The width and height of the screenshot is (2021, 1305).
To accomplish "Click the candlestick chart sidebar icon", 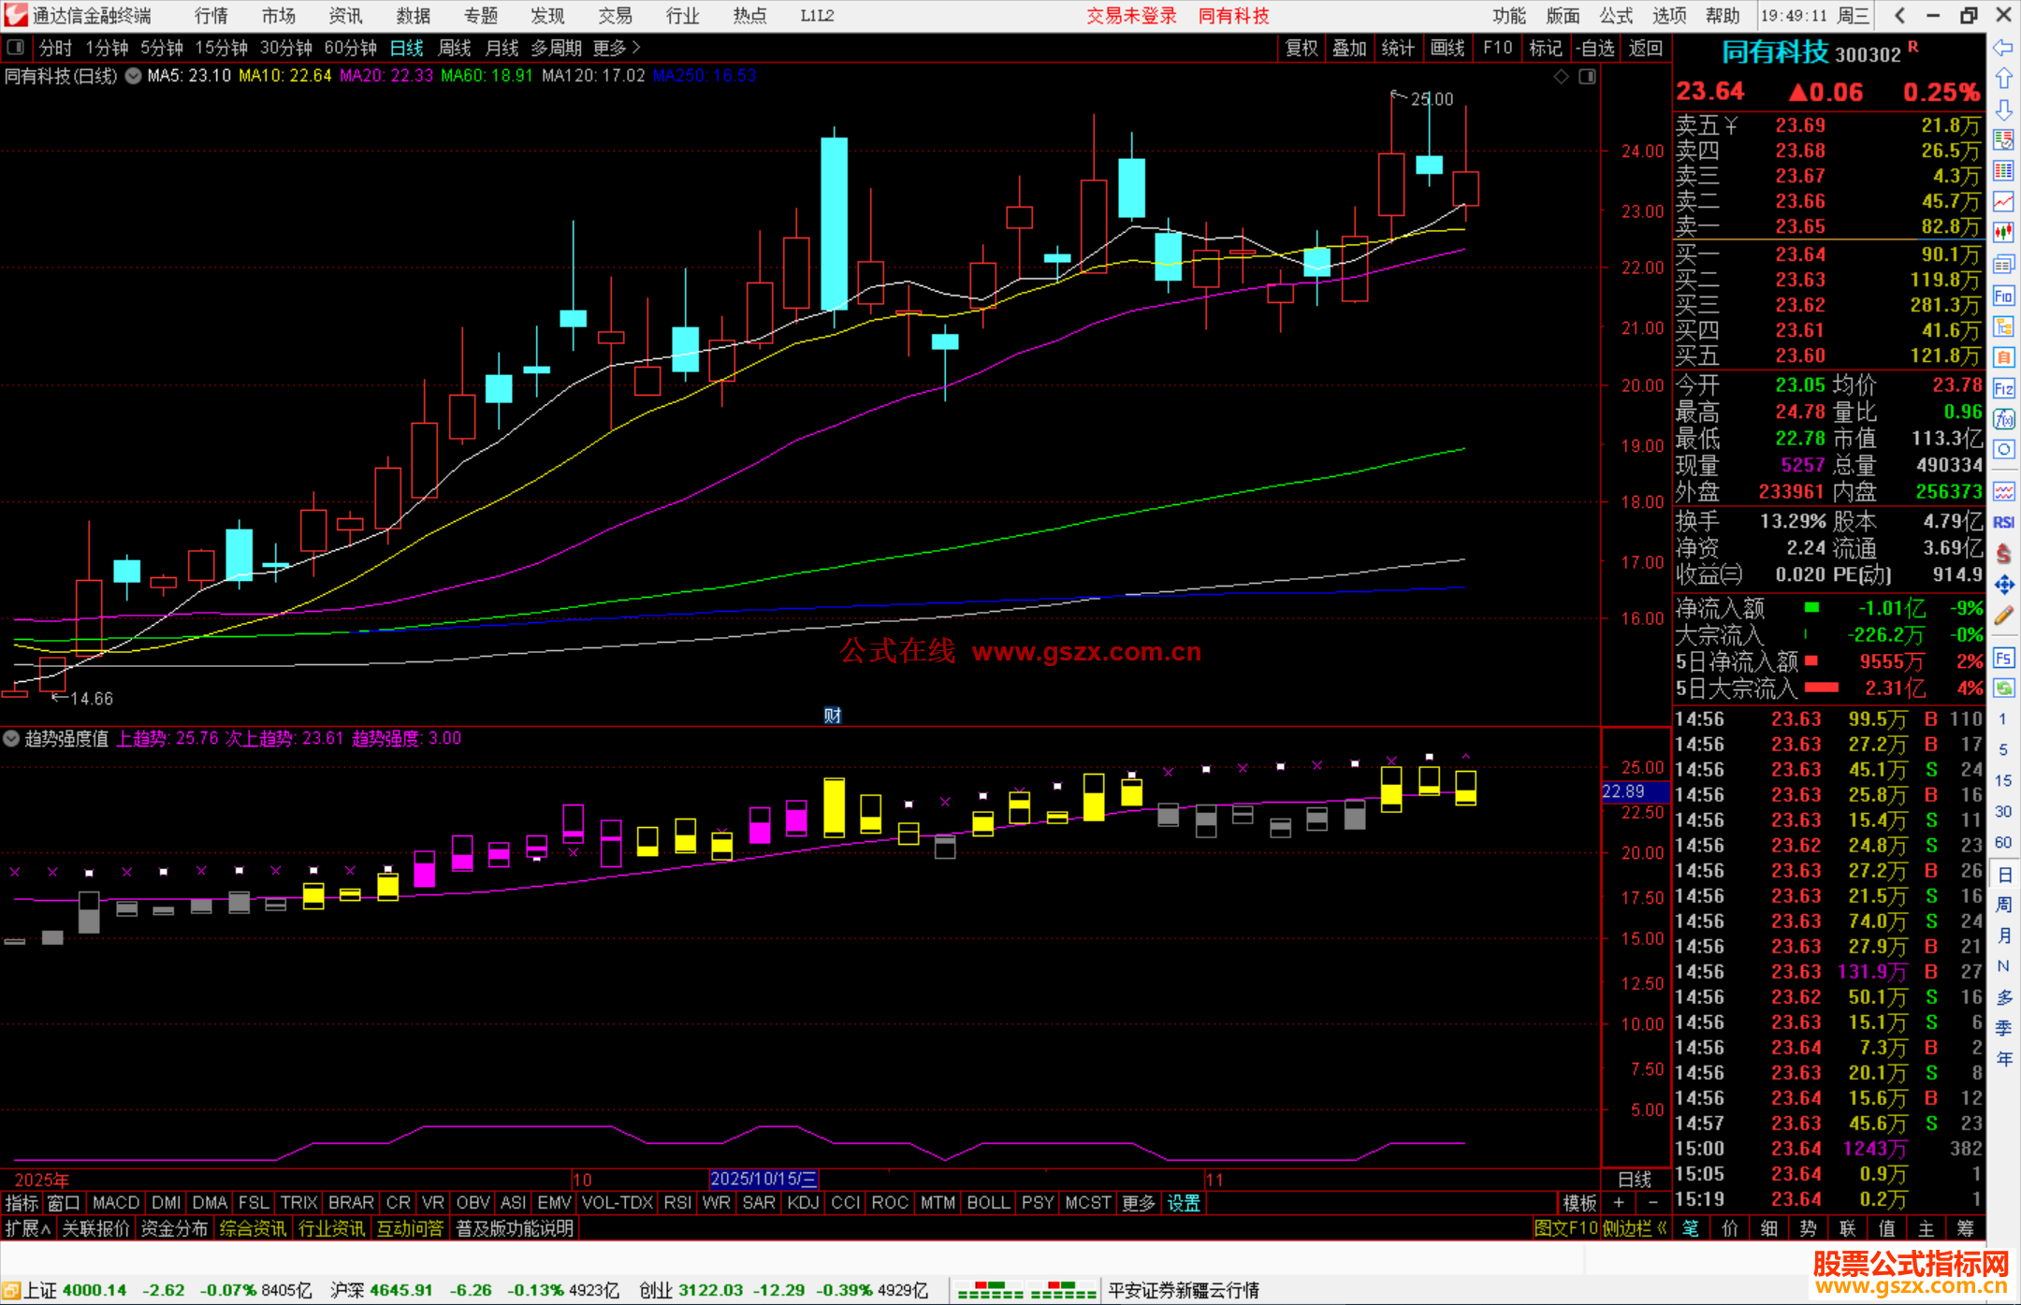I will pos(2003,232).
